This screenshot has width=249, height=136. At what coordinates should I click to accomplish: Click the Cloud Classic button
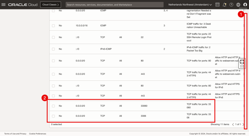50,5
